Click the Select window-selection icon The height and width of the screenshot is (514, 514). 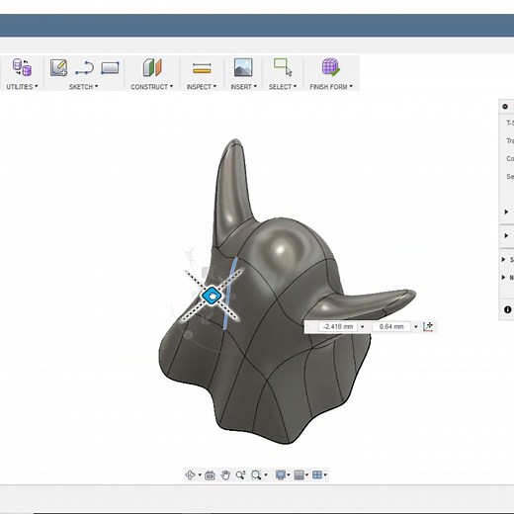coord(283,67)
